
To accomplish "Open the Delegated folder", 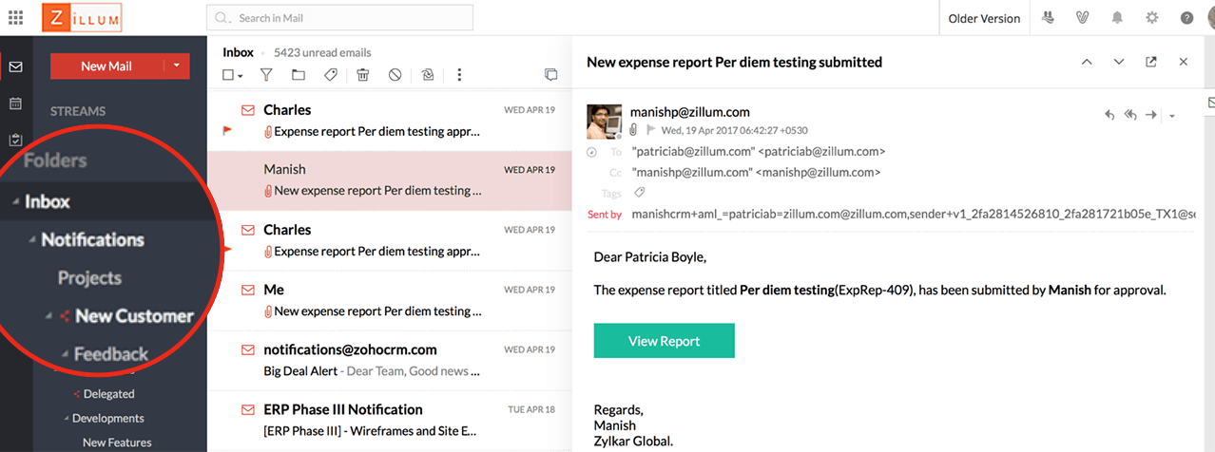I will click(108, 393).
